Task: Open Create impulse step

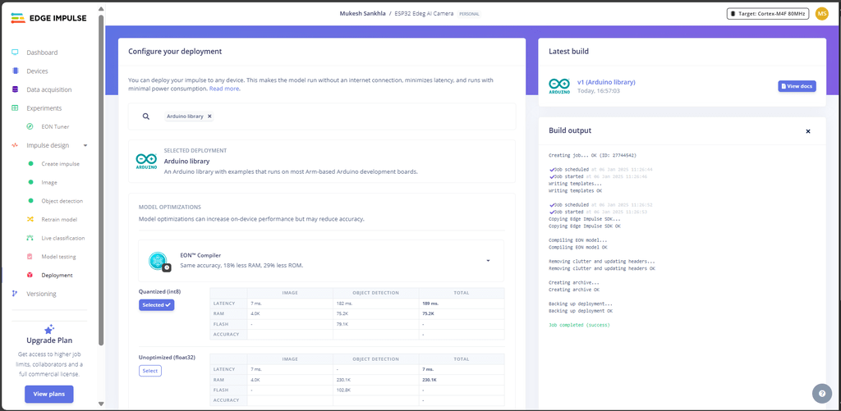Action: tap(61, 164)
